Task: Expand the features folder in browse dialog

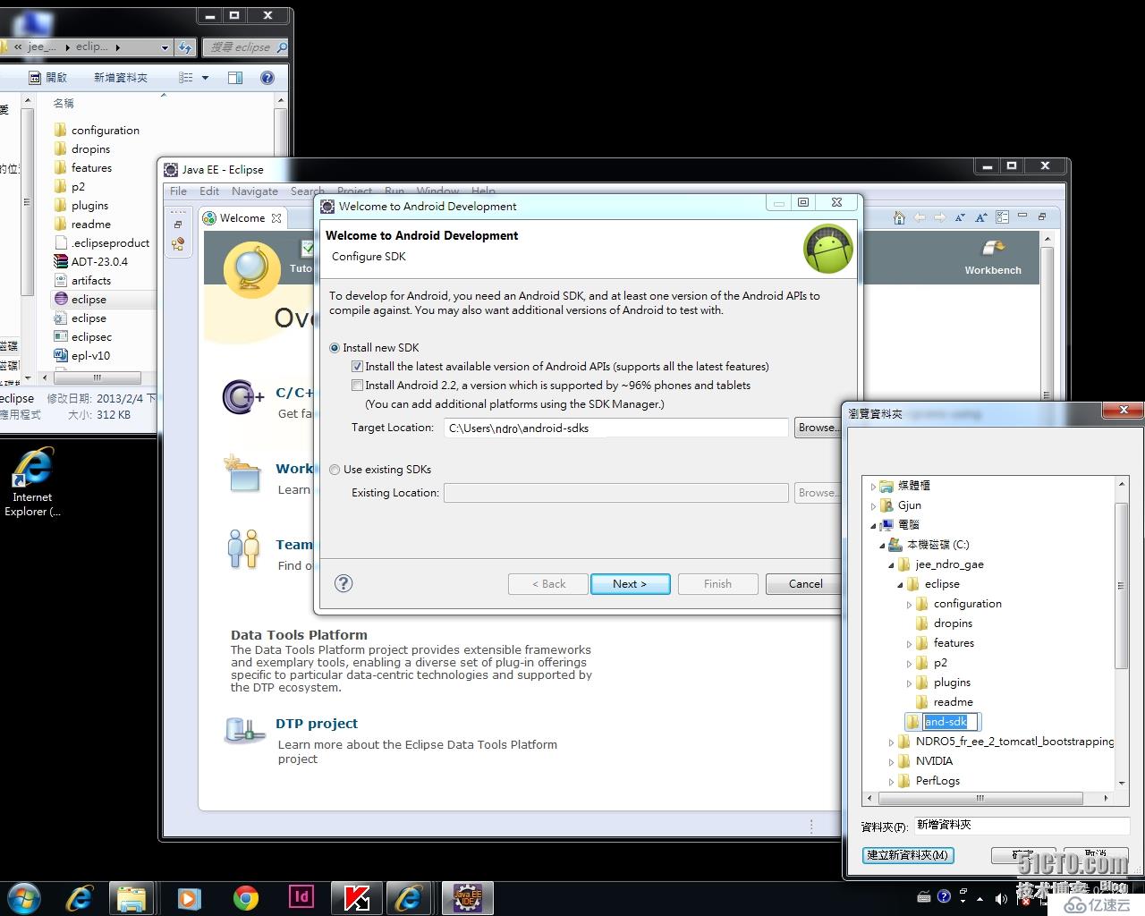Action: point(910,644)
